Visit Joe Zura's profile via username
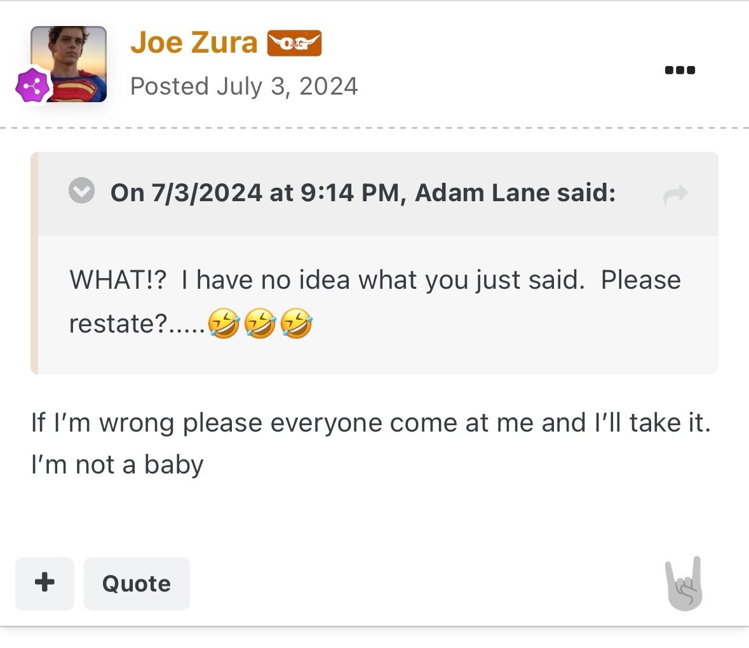This screenshot has width=749, height=648. [x=194, y=43]
